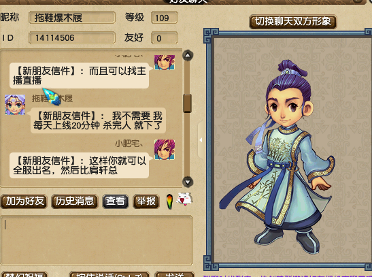Click the purple-haired girl avatar
The height and width of the screenshot is (277, 372).
click(15, 105)
